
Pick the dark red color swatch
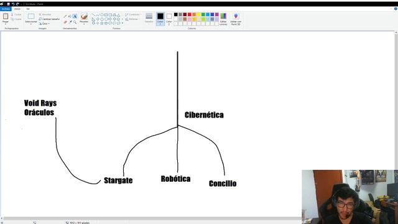click(185, 14)
